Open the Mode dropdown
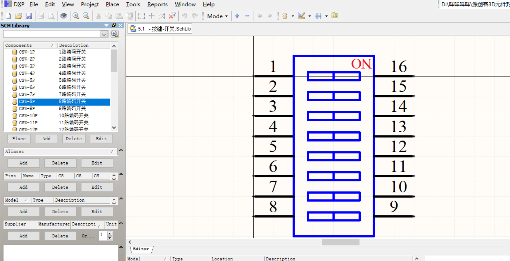 point(218,16)
